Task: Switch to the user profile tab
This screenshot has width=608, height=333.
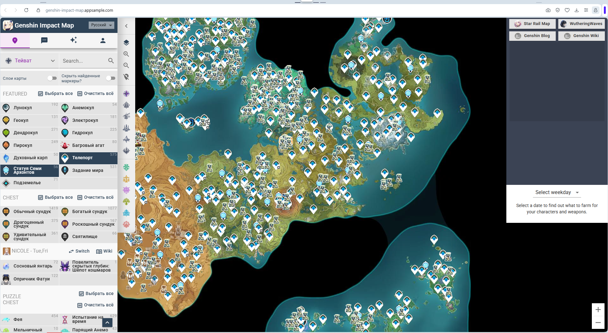Action: (103, 41)
